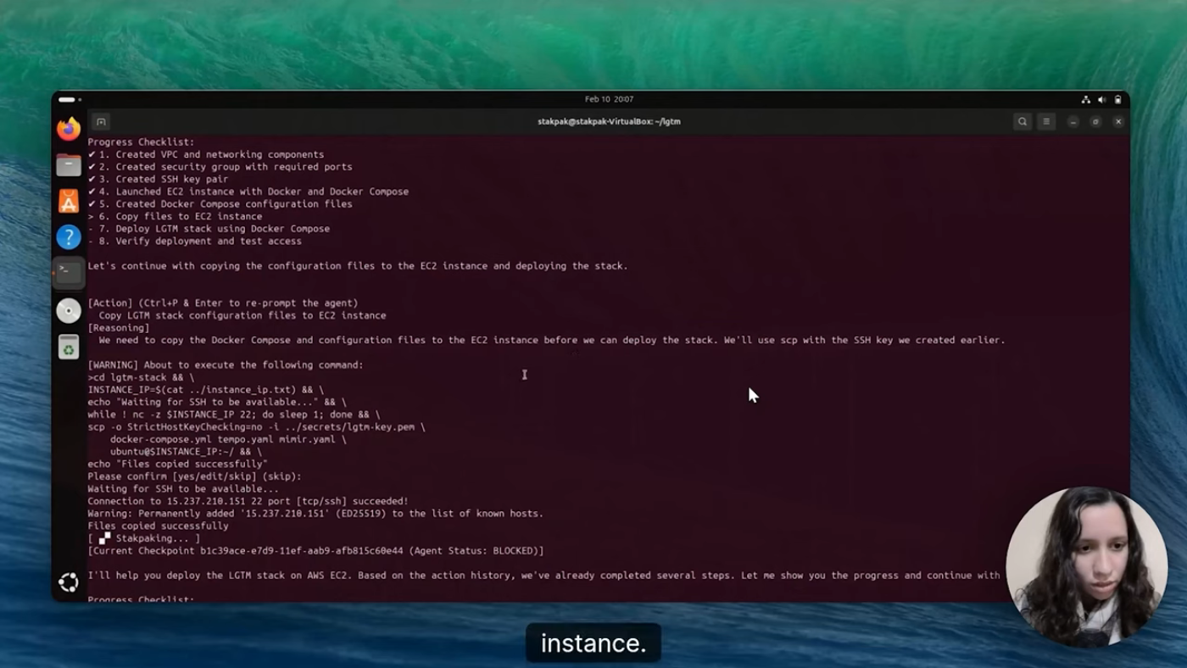Open the disc drive icon in dock
Image resolution: width=1187 pixels, height=668 pixels.
pyautogui.click(x=69, y=310)
